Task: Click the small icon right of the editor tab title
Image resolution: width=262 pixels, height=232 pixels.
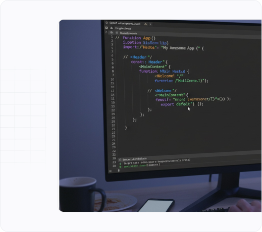Action: pos(145,24)
